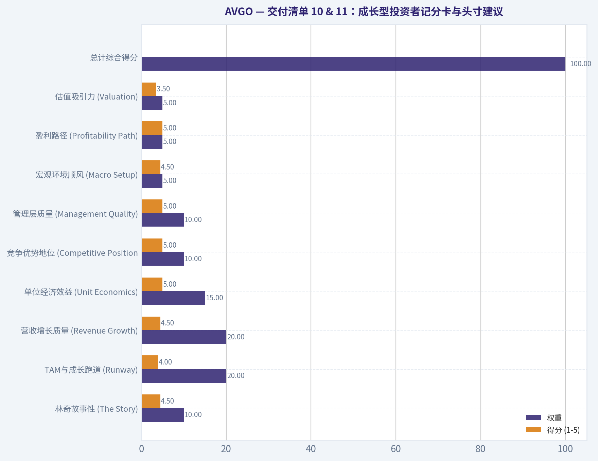Click the purple Unit Economics weight bar
The width and height of the screenshot is (598, 461).
pos(173,298)
